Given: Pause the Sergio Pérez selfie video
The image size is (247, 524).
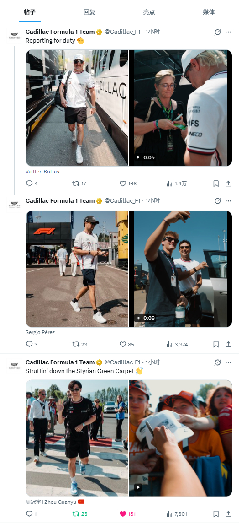Looking at the screenshot, I should click(138, 318).
